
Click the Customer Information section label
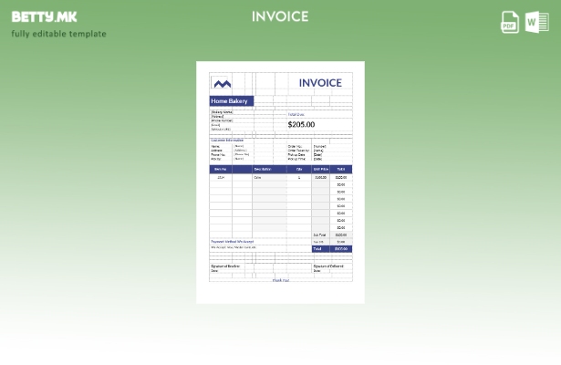227,141
